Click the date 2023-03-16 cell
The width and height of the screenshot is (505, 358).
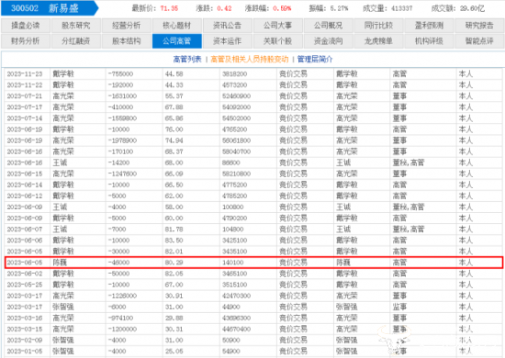(25, 318)
